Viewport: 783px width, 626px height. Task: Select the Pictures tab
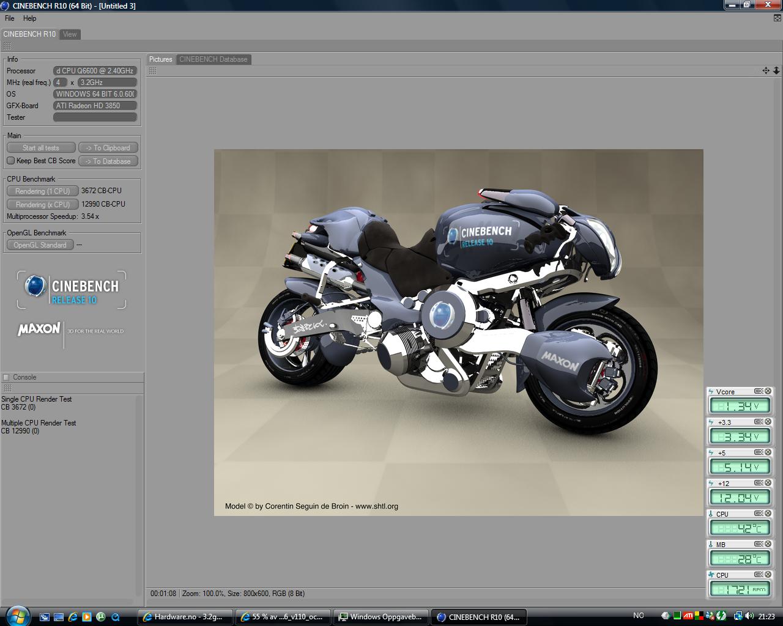tap(161, 59)
